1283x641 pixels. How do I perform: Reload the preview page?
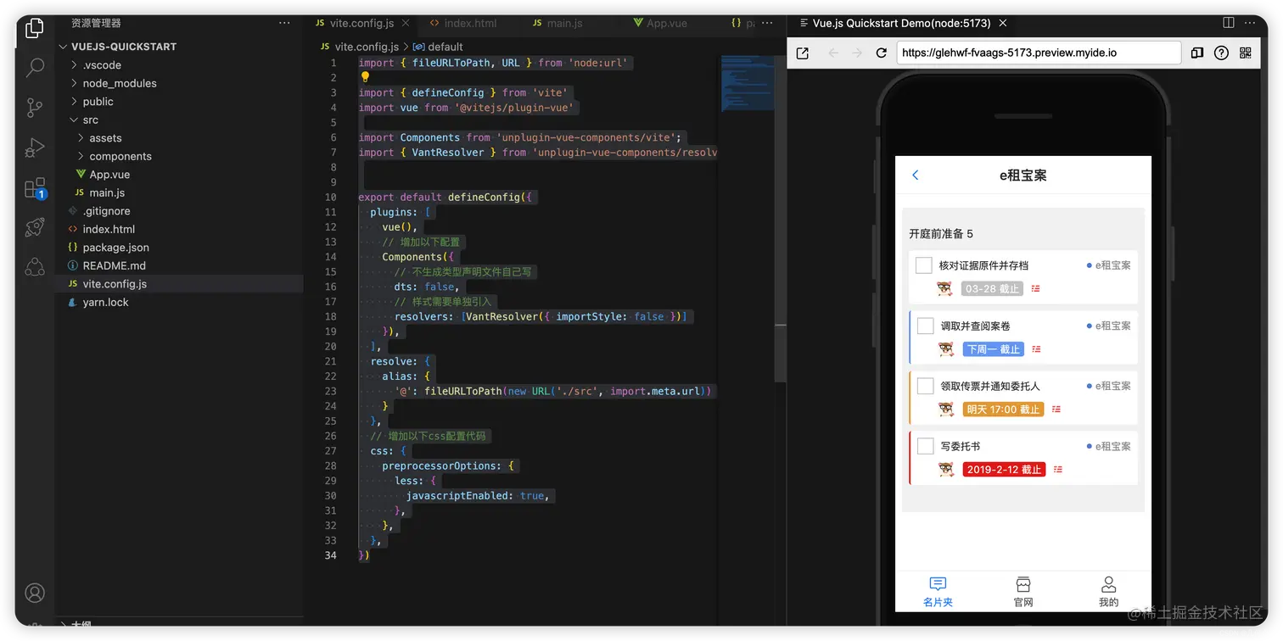tap(882, 53)
